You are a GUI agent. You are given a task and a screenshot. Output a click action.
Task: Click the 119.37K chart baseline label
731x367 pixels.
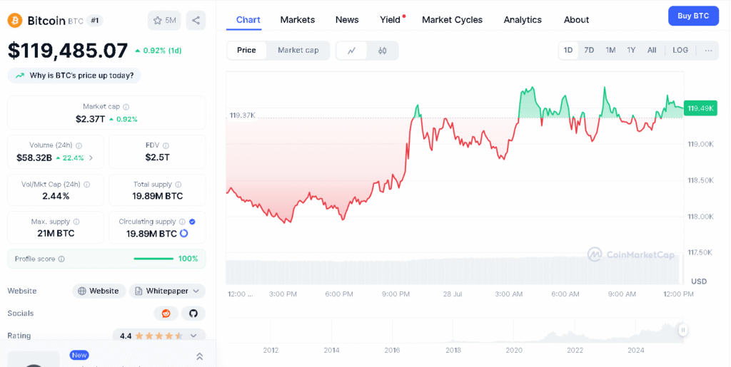pos(242,115)
